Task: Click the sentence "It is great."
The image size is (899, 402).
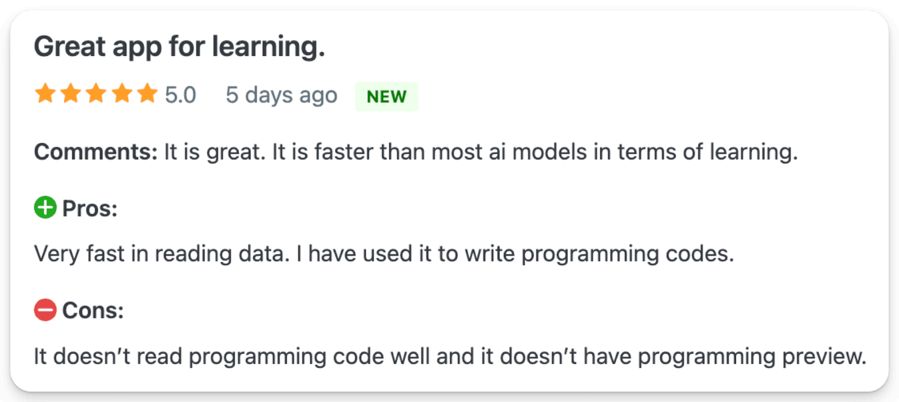Action: click(x=215, y=152)
